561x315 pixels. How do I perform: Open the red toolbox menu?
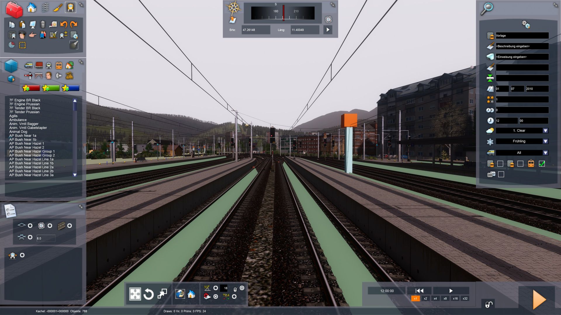click(x=14, y=9)
